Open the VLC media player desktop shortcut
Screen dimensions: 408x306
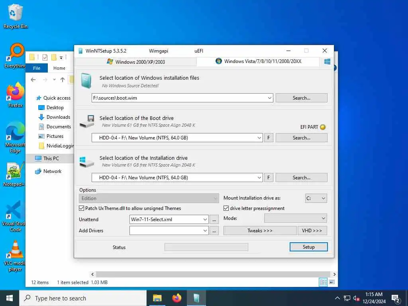15,256
